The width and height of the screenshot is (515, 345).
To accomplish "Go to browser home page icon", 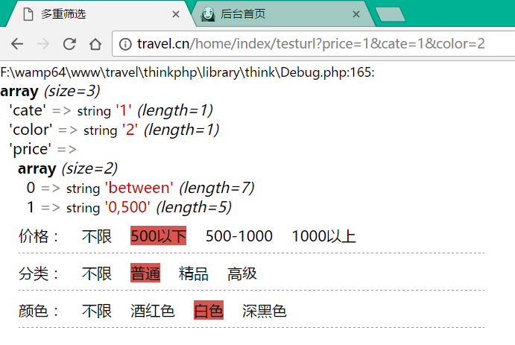I will pyautogui.click(x=95, y=44).
